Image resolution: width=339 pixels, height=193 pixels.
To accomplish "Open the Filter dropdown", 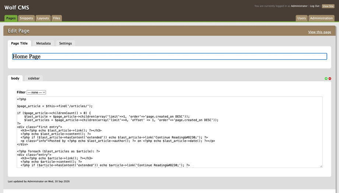I will tap(36, 92).
